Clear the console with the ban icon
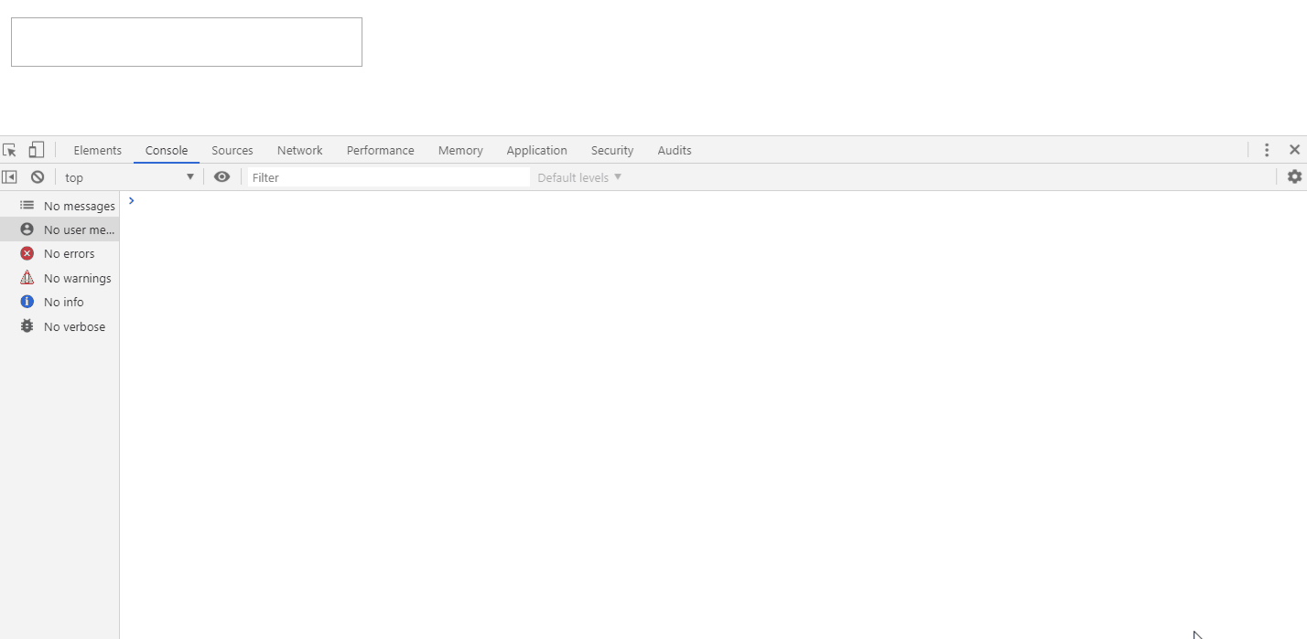Viewport: 1307px width, 639px height. coord(38,177)
